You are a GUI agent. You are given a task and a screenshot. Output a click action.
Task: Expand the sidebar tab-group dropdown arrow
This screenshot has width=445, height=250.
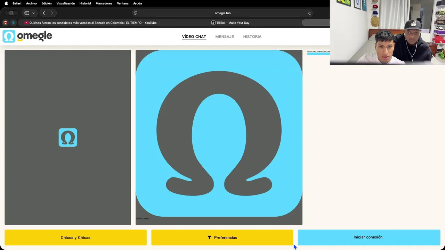pyautogui.click(x=33, y=13)
